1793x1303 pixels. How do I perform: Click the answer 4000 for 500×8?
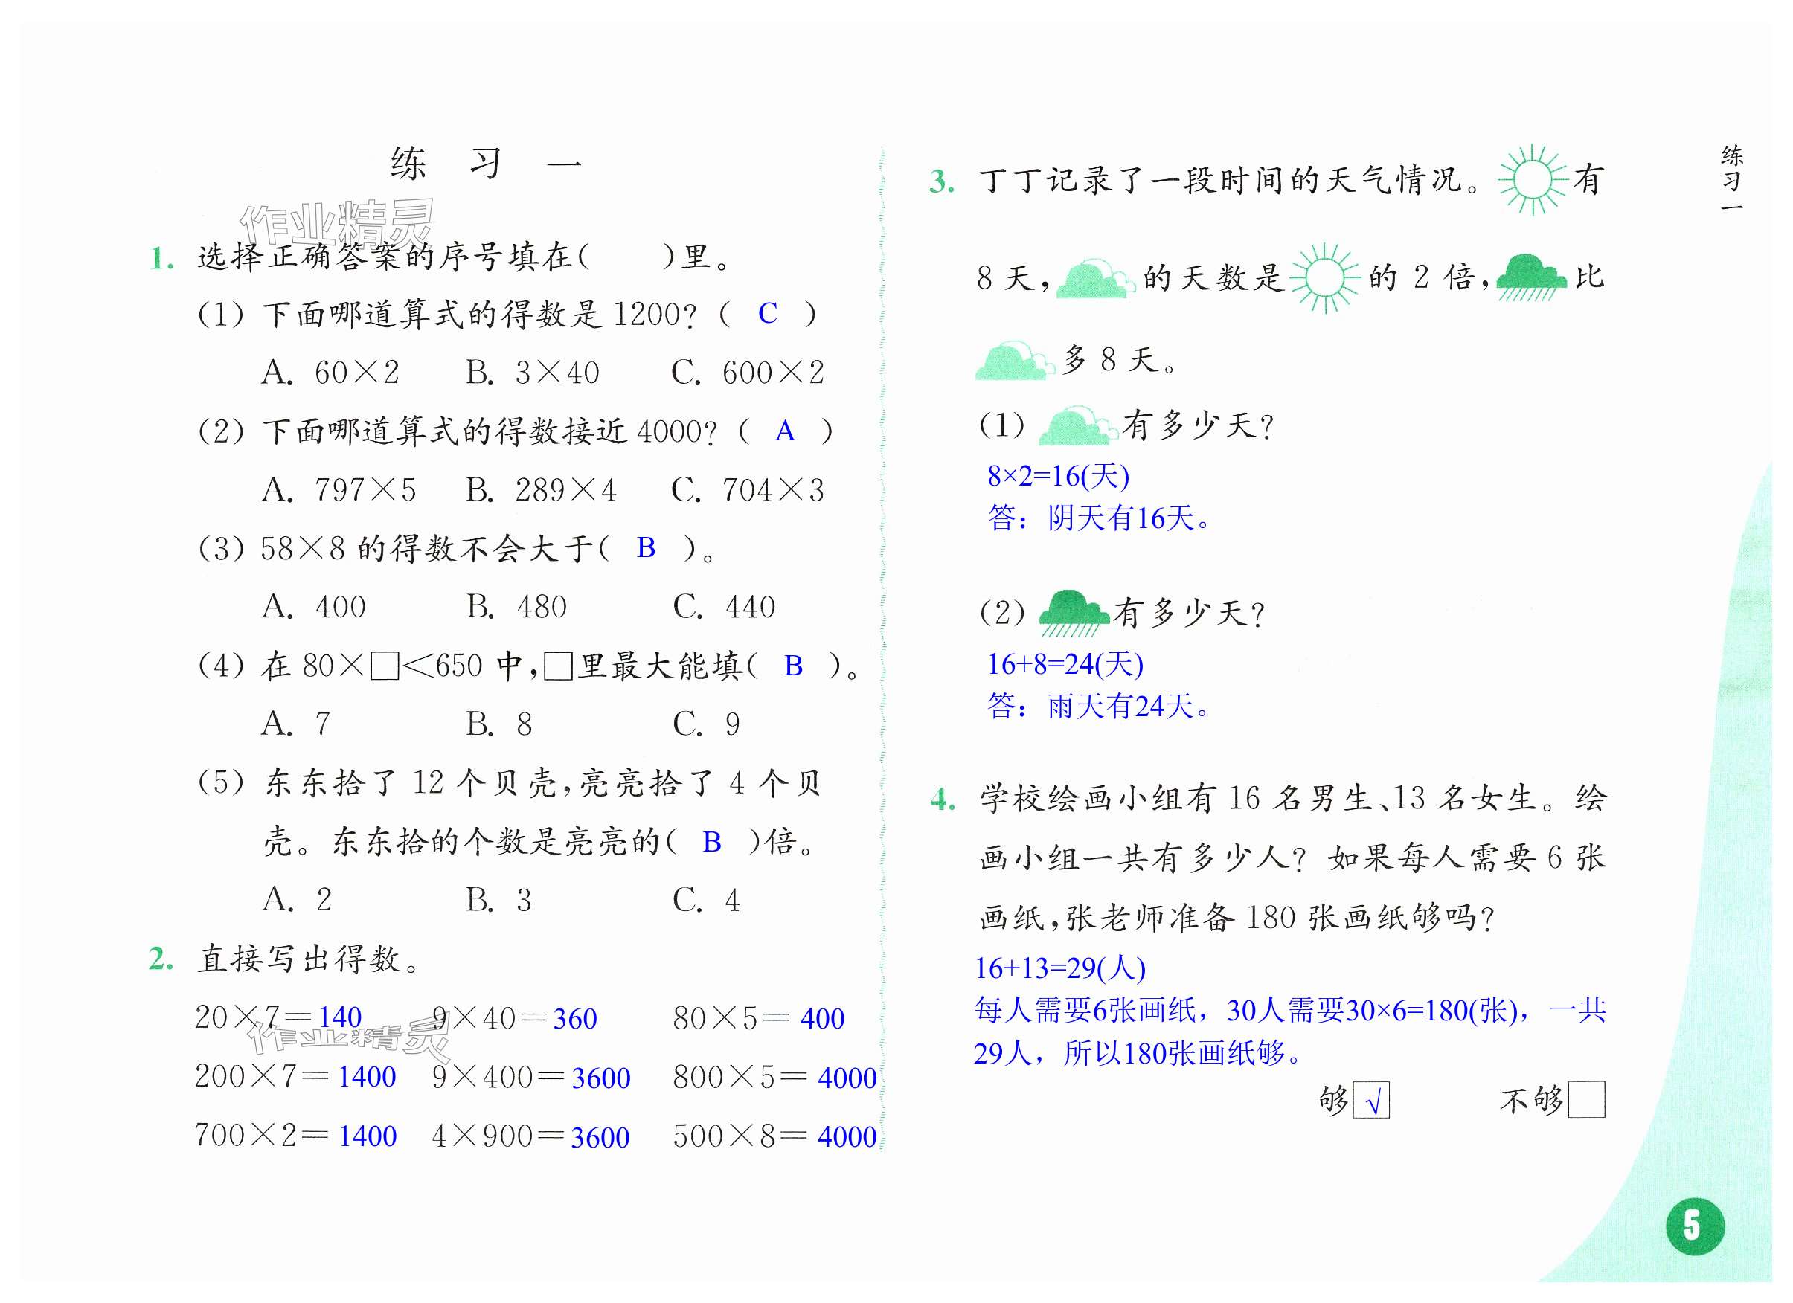[847, 1138]
